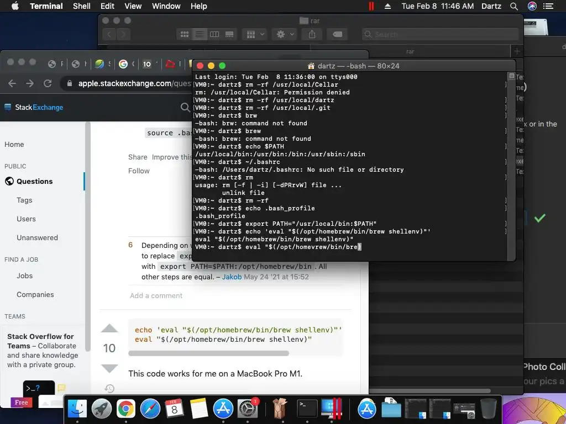Viewport: 566px width, 424px height.
Task: Click the Share link under the answer
Action: [138, 157]
